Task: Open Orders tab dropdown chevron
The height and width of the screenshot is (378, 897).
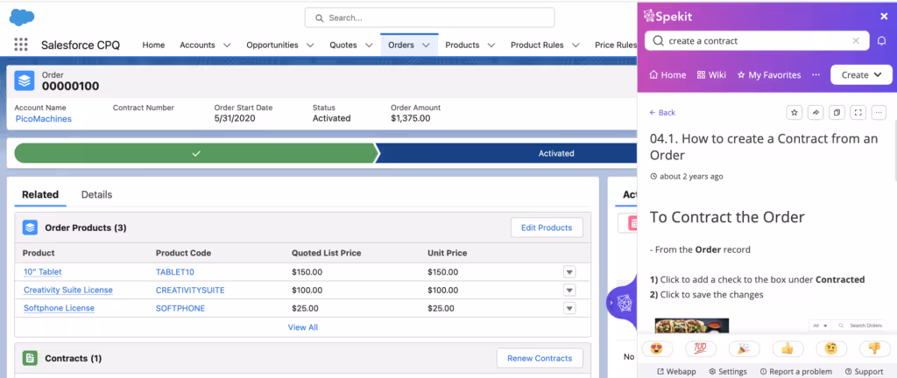Action: [x=426, y=45]
